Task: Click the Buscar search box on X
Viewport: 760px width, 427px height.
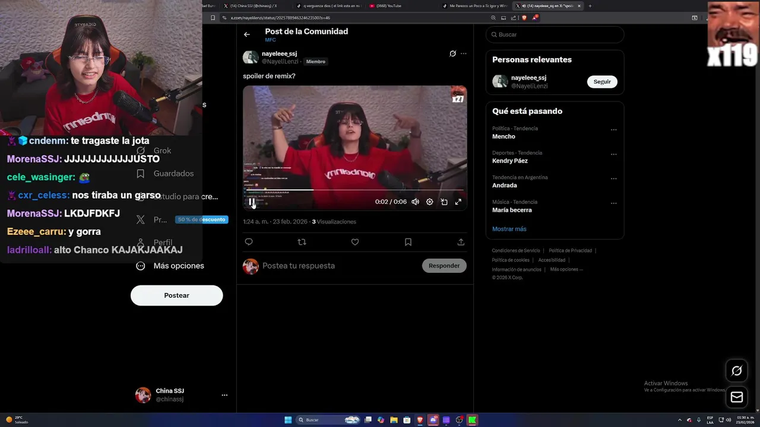Action: [x=555, y=34]
